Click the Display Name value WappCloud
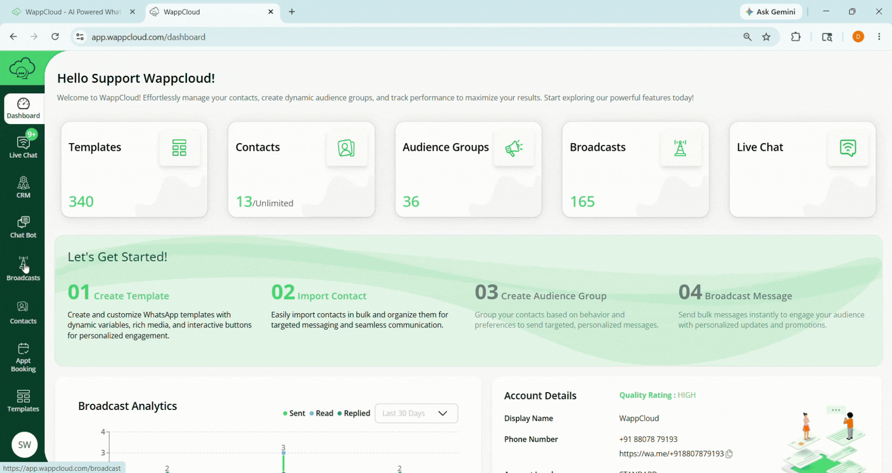The image size is (892, 473). click(x=639, y=418)
